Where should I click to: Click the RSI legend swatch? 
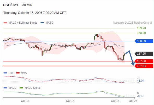click(5, 73)
